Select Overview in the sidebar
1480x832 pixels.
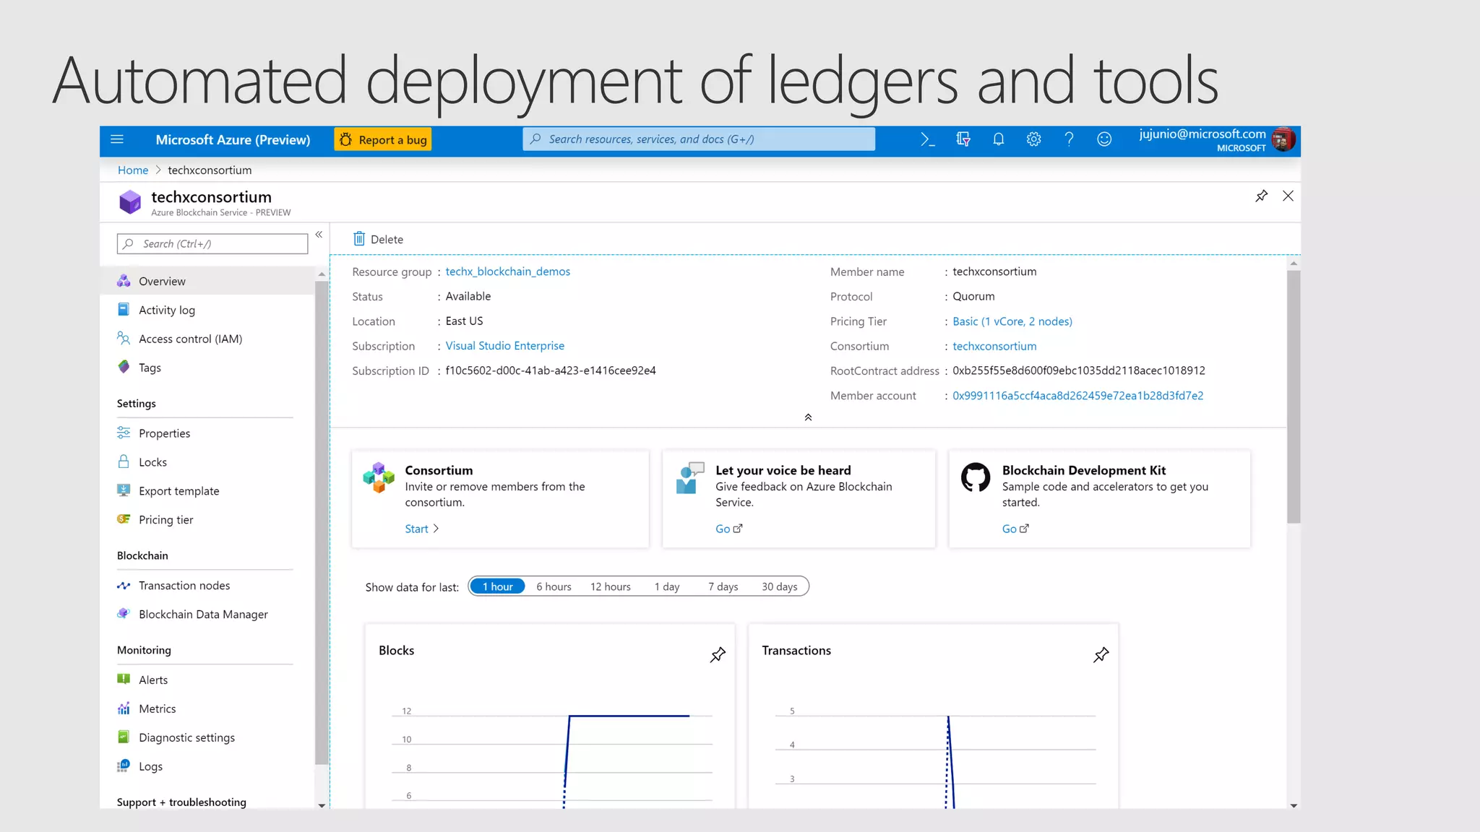pos(208,281)
